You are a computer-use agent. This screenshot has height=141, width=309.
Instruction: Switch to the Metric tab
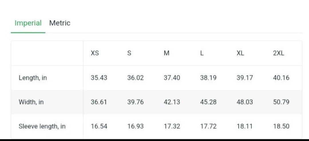60,23
